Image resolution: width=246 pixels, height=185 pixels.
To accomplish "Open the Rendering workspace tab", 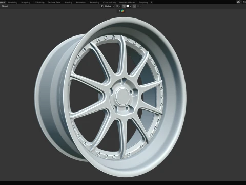I will tap(94, 2).
